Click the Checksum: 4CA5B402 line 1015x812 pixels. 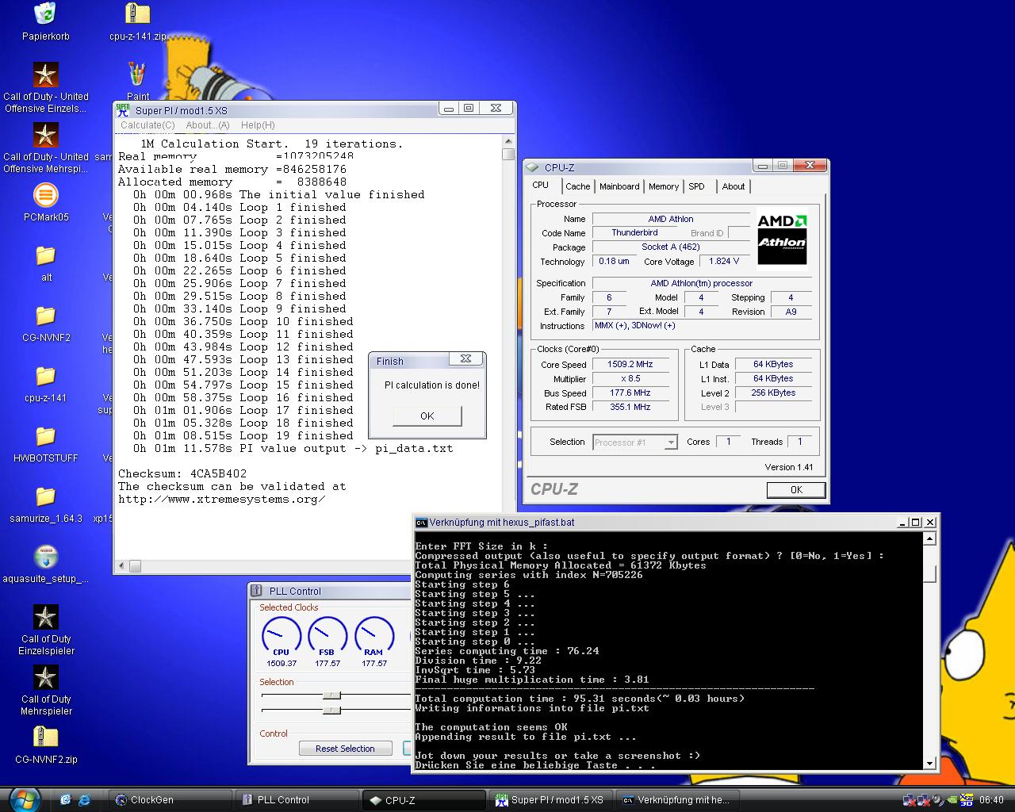click(182, 473)
